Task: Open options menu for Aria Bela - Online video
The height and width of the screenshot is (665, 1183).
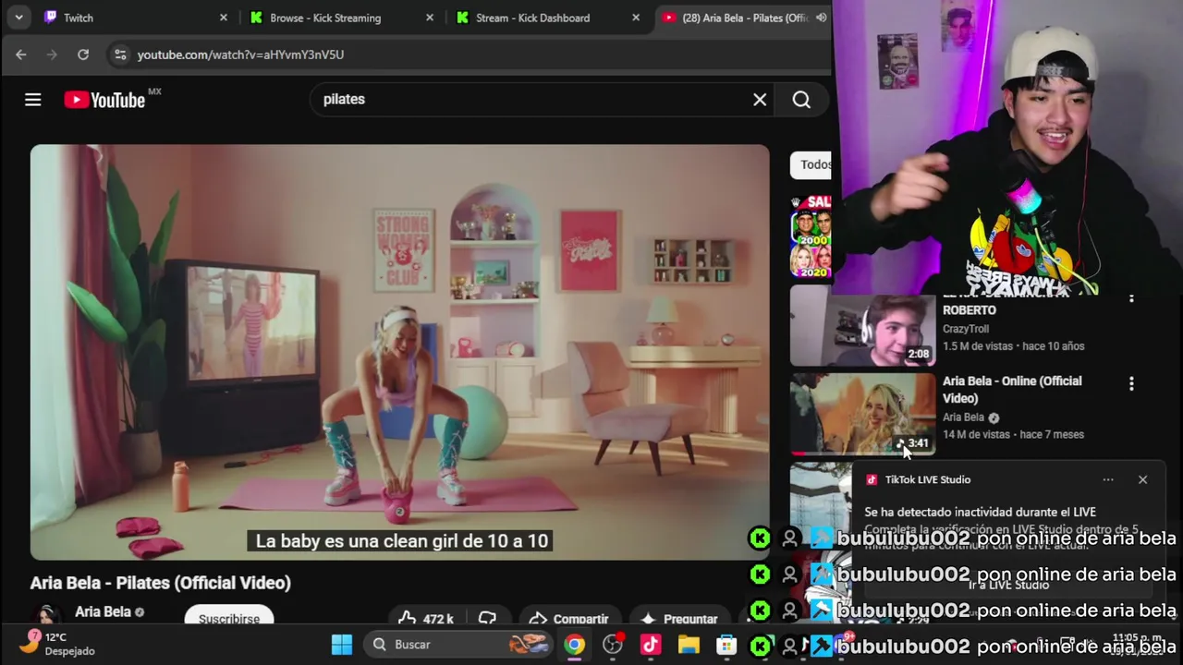Action: 1131,383
